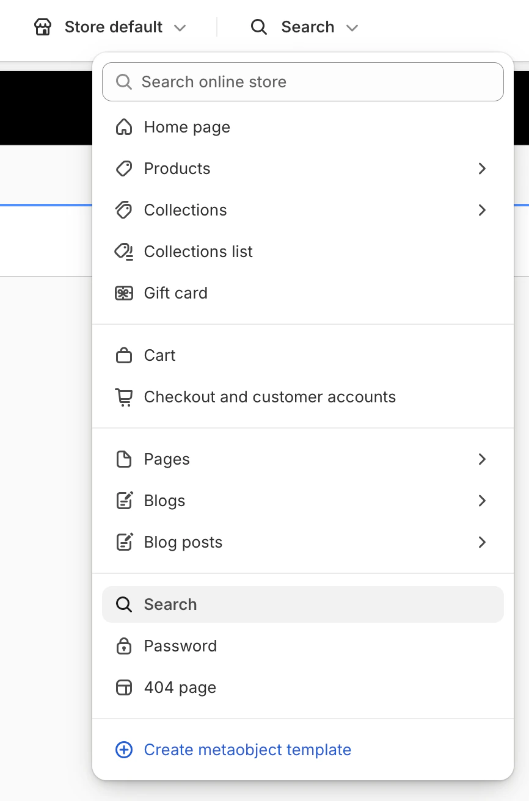The image size is (529, 801).
Task: Click the store icon next to Store default
Action: (42, 27)
